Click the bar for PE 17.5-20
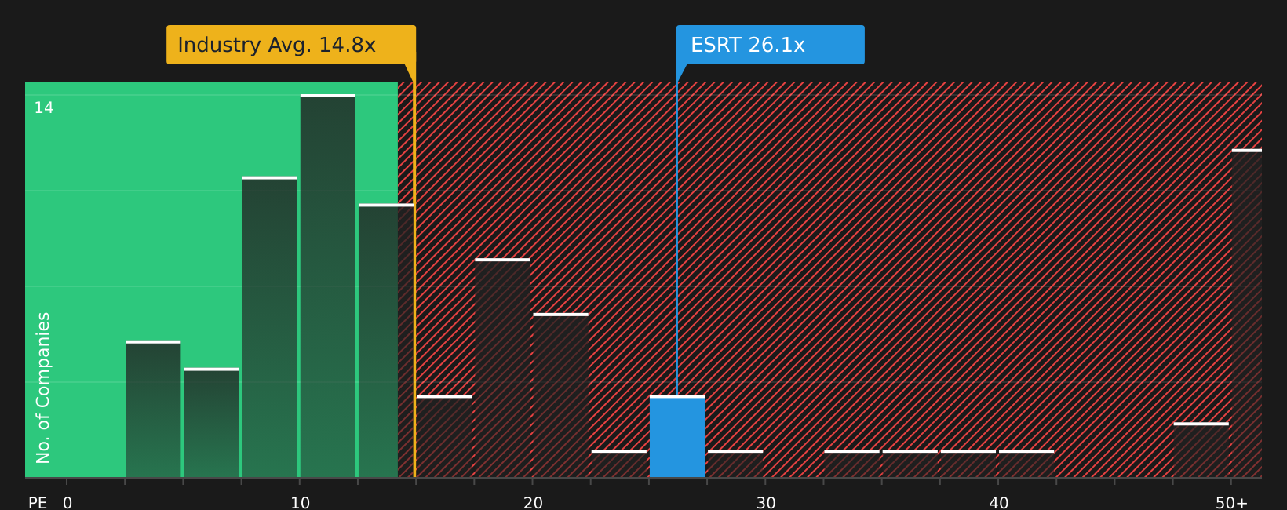The height and width of the screenshot is (510, 1287). coord(502,368)
